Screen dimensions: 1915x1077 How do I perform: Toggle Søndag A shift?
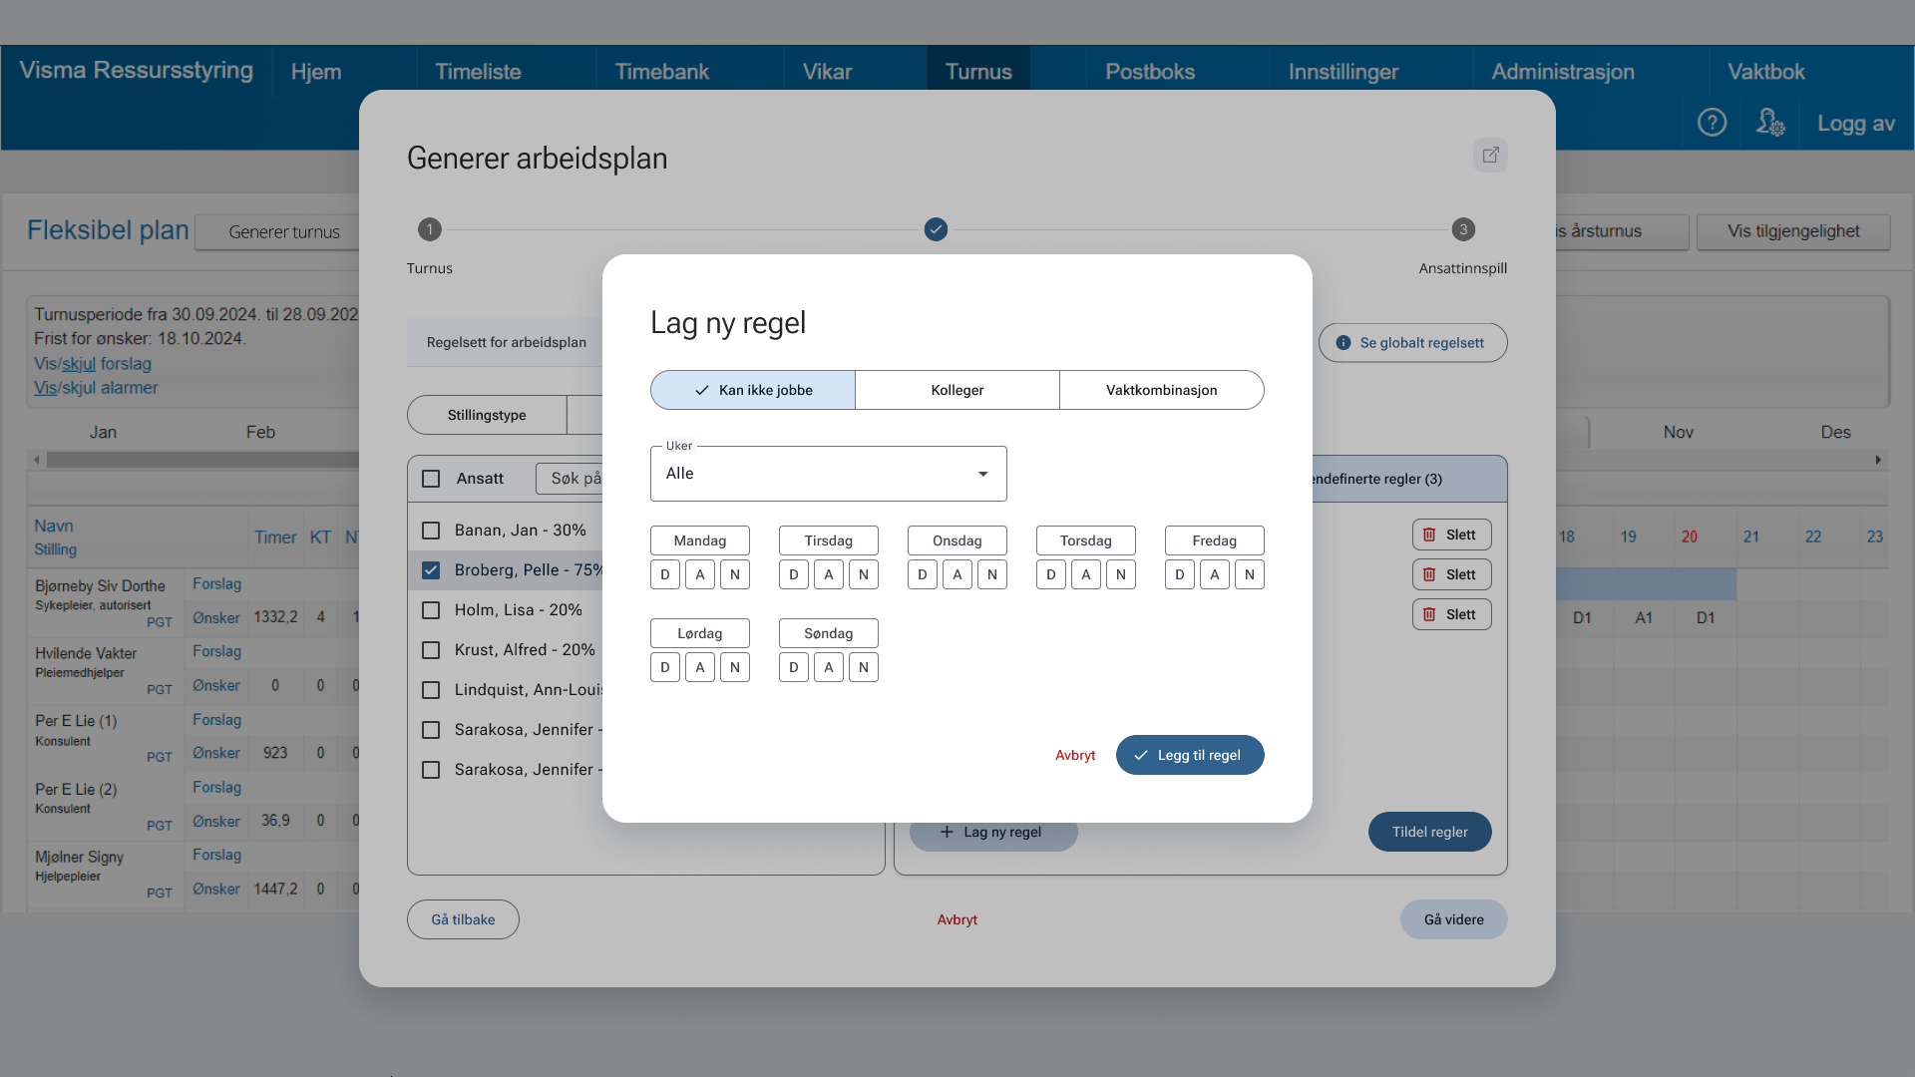(829, 667)
